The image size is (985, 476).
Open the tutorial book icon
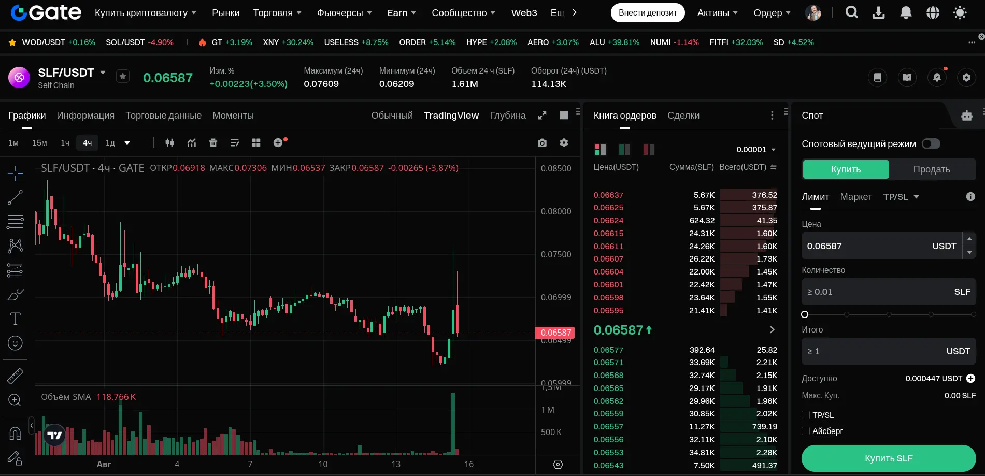tap(907, 77)
